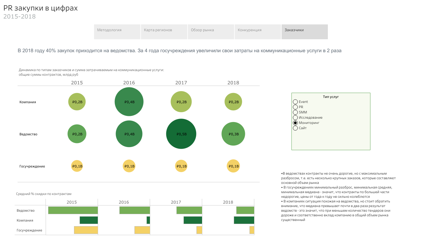
Task: Click Ведомство 2017 discount bar
Action: point(189,210)
